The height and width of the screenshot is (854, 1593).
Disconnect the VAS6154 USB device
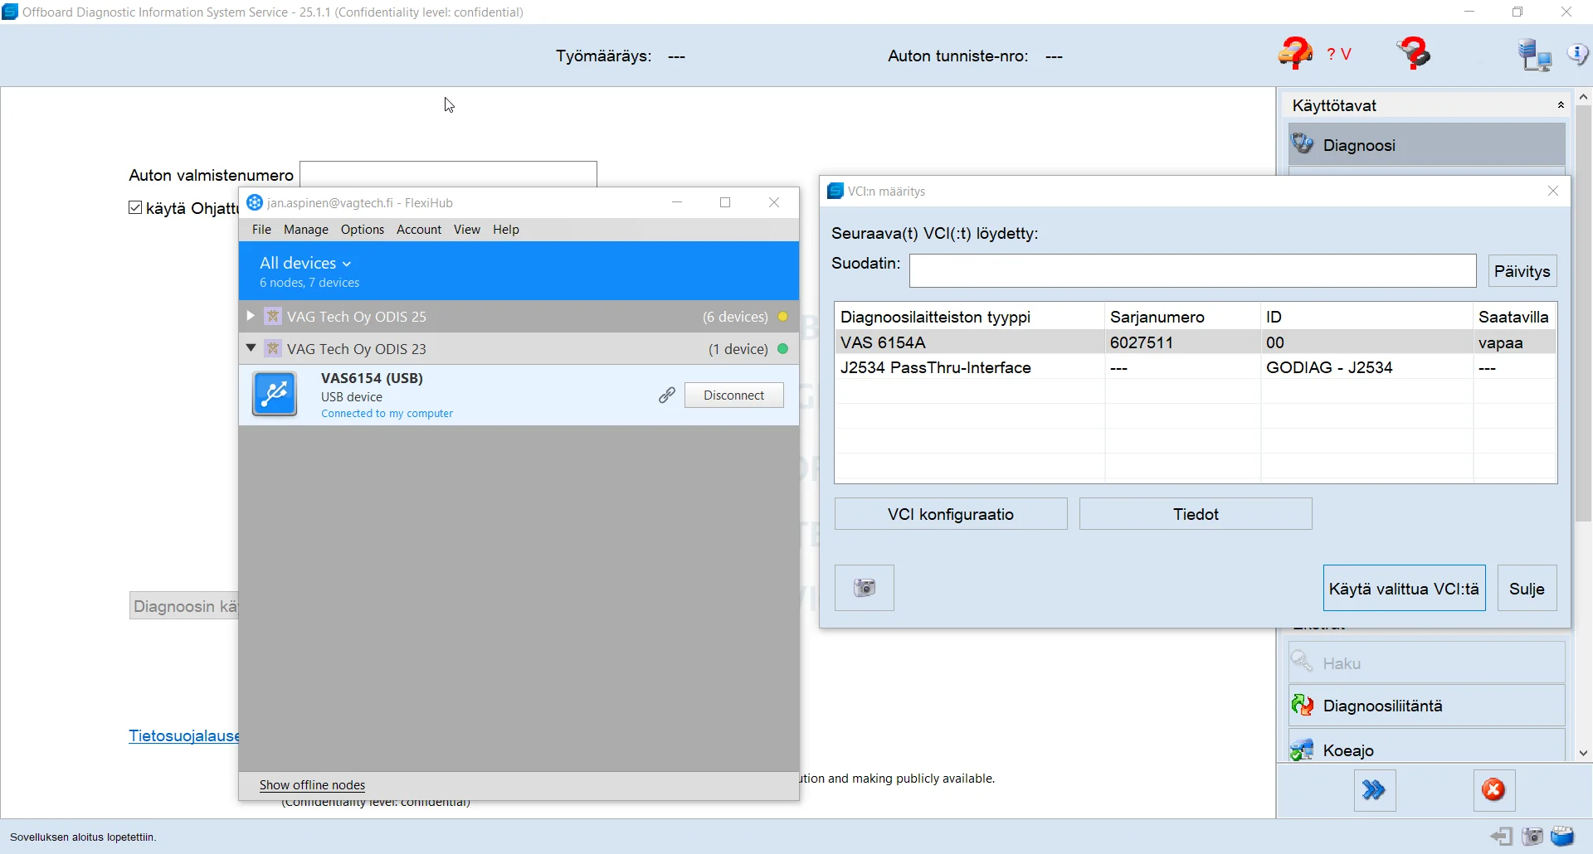click(x=734, y=395)
